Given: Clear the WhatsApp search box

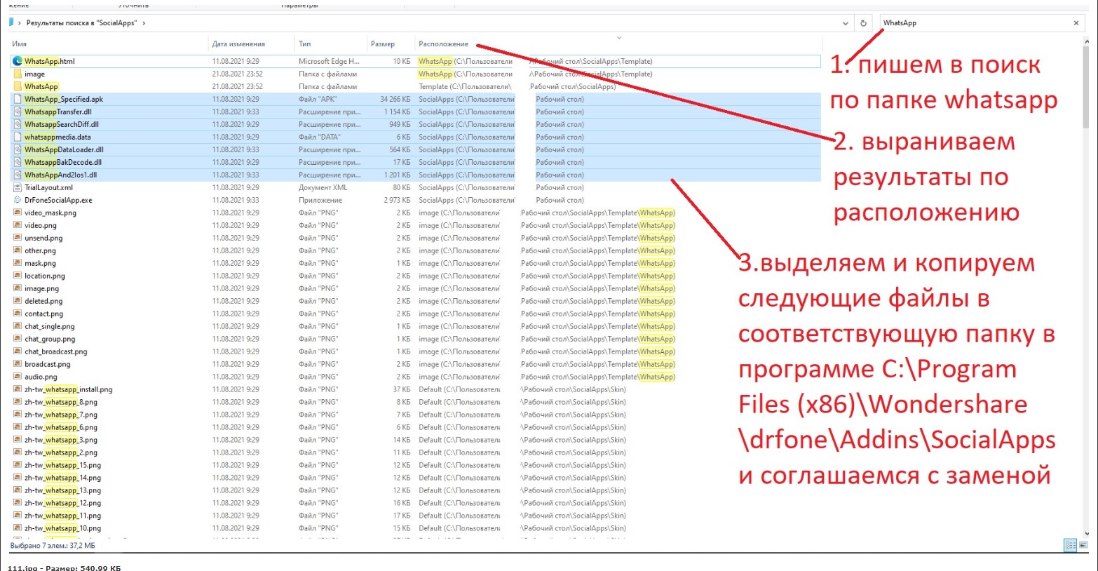Looking at the screenshot, I should click(x=1076, y=23).
